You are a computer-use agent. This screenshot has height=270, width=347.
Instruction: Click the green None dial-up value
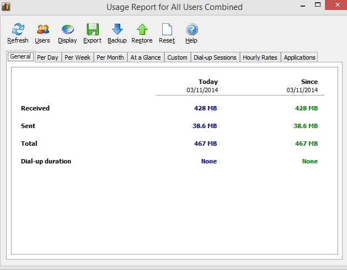click(x=310, y=161)
